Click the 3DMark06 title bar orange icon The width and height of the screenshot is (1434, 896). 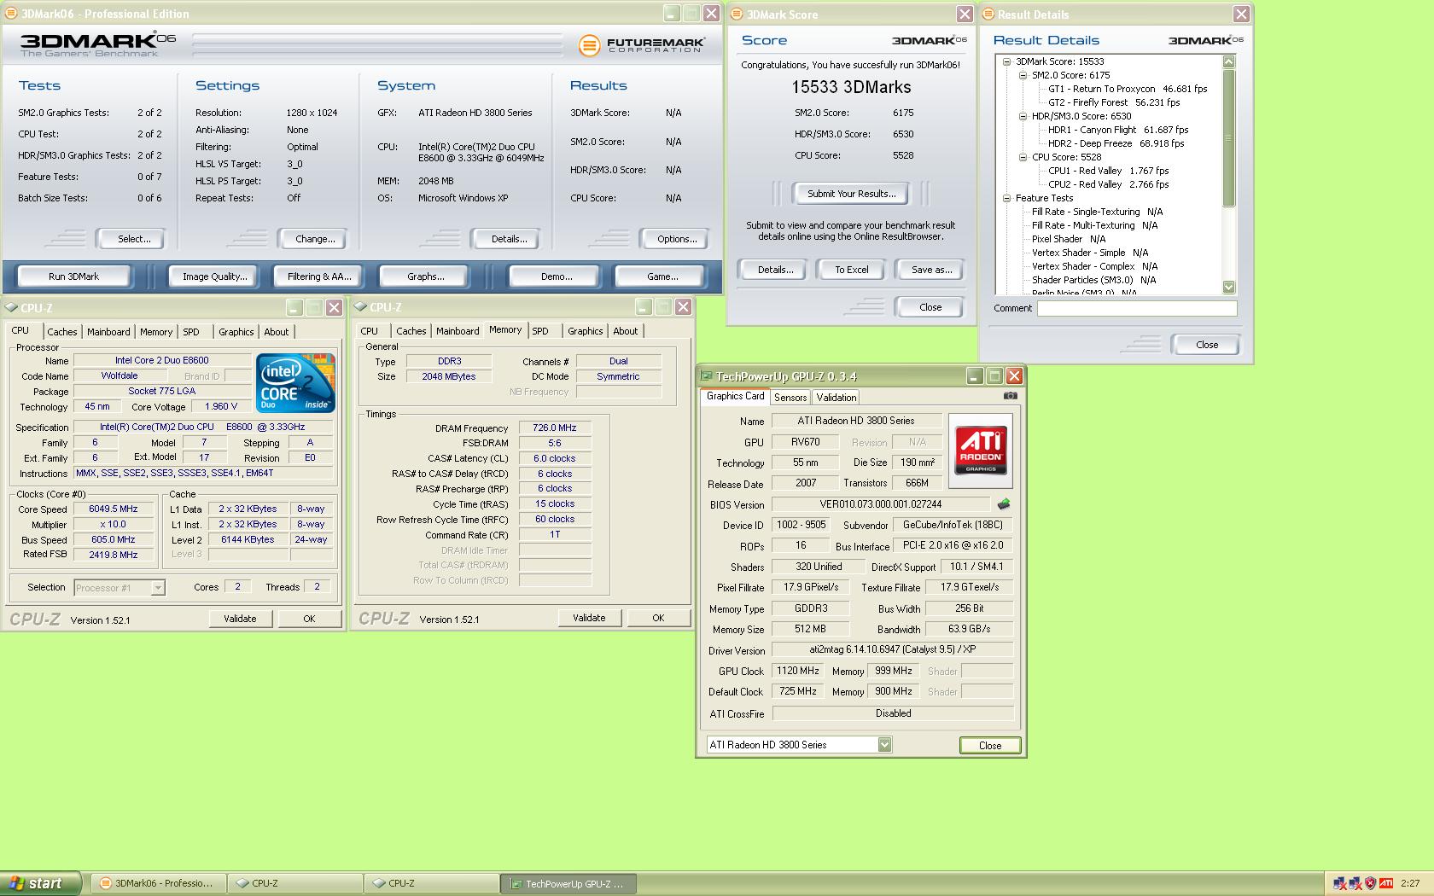tap(11, 14)
